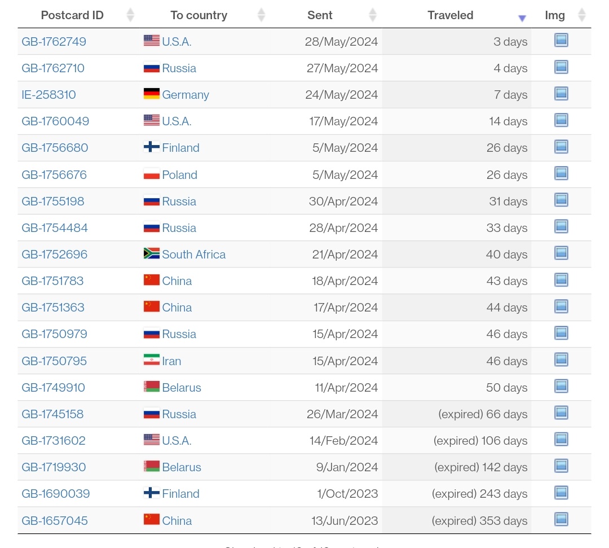Click the Poland country link
Screen dimensions: 609x548
179,175
